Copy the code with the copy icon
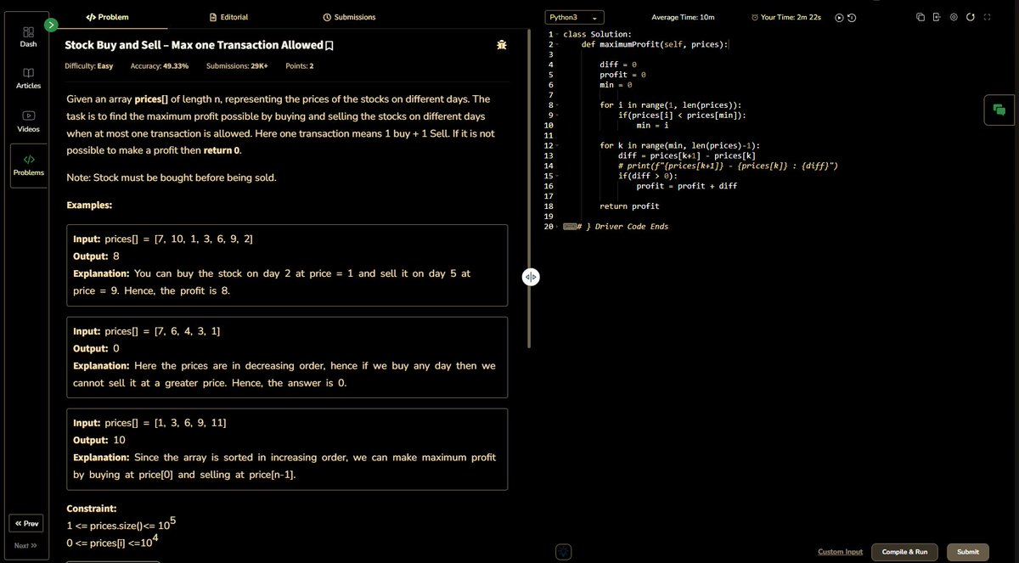This screenshot has width=1019, height=563. tap(920, 17)
